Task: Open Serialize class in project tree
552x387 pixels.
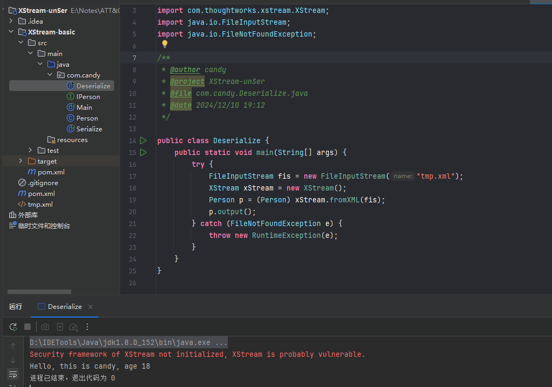Action: [x=89, y=129]
